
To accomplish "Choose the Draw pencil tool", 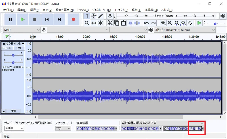I will point(100,16).
